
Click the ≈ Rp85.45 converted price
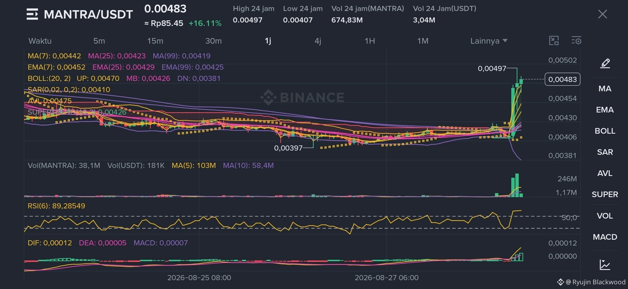pos(164,23)
